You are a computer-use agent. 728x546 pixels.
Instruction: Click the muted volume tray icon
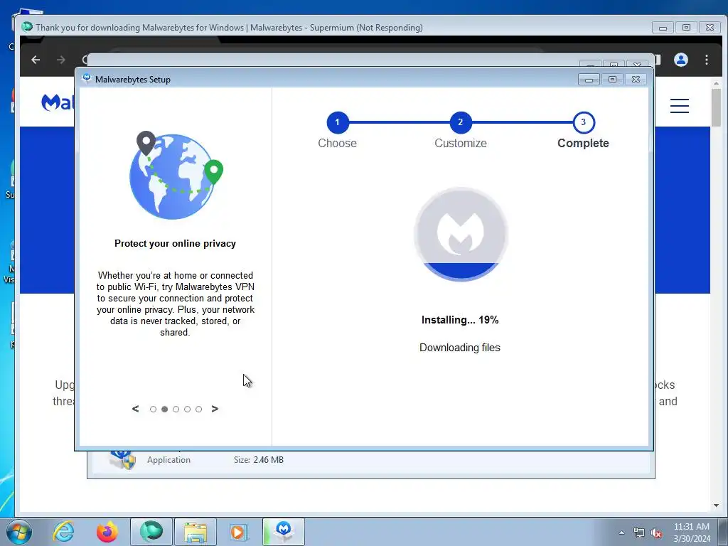[656, 532]
